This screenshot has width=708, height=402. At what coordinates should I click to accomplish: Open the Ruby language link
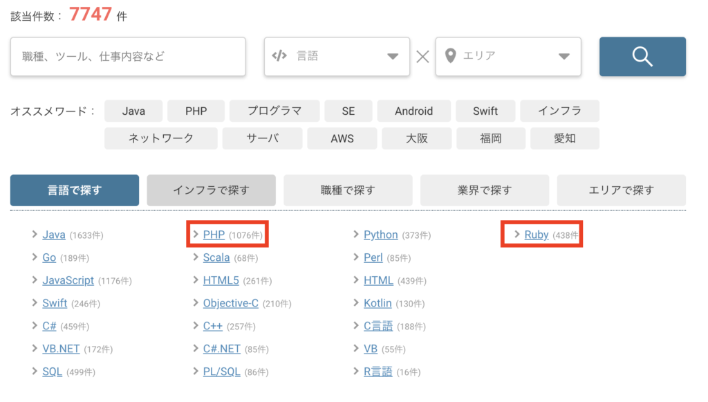pos(537,235)
